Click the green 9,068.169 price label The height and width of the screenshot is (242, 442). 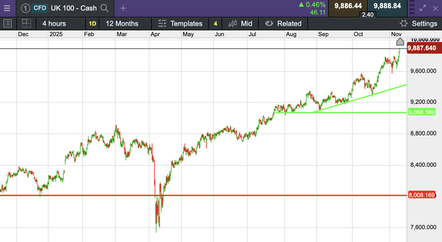[x=422, y=112]
